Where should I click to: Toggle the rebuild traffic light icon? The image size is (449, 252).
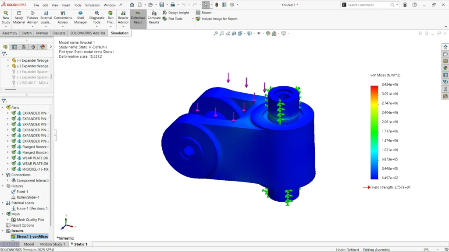[x=216, y=5]
